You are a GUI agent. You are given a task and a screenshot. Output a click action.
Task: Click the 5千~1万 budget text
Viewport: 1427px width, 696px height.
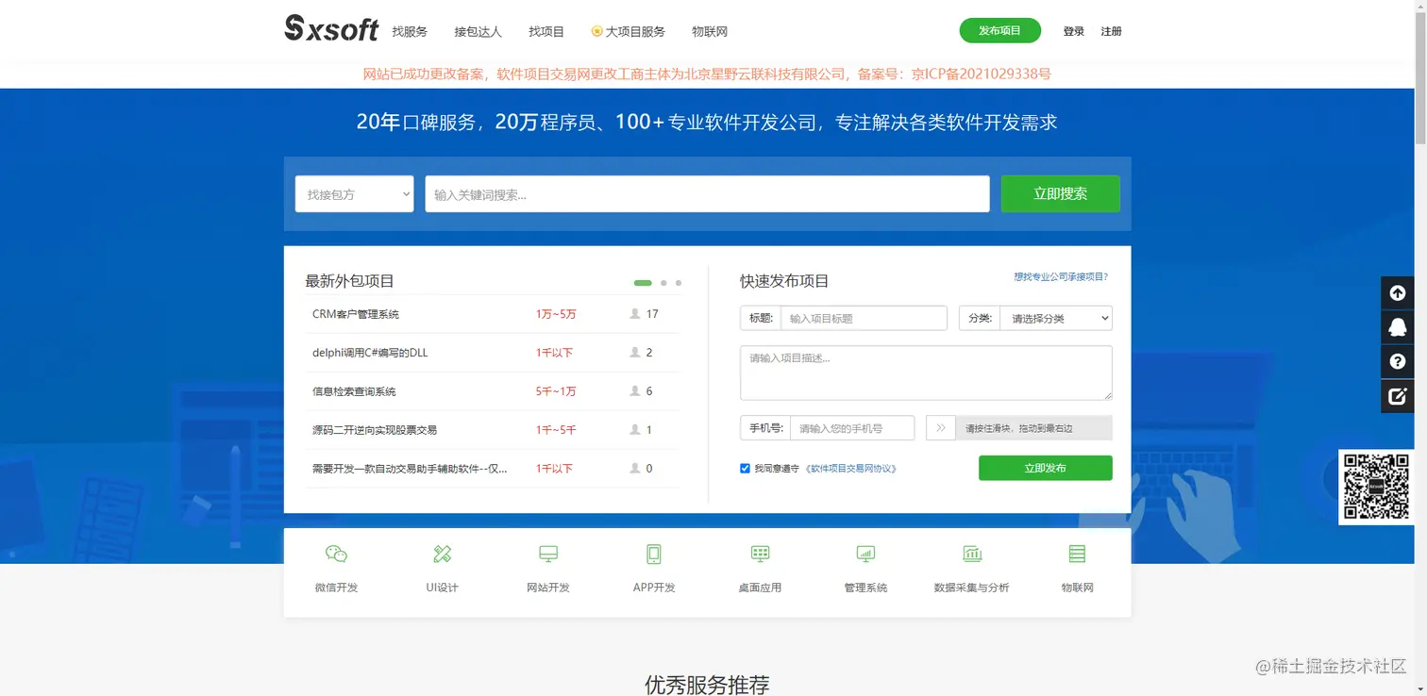pos(556,391)
